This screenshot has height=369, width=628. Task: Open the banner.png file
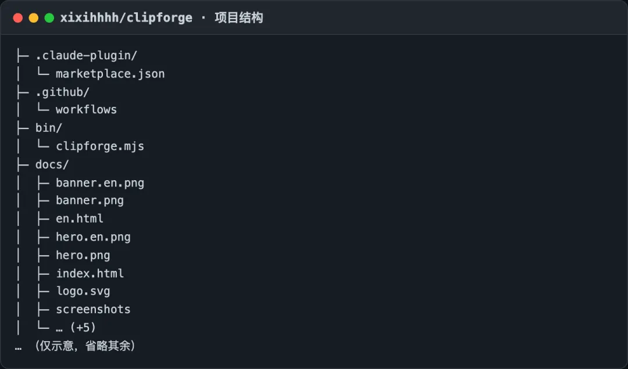(x=90, y=200)
